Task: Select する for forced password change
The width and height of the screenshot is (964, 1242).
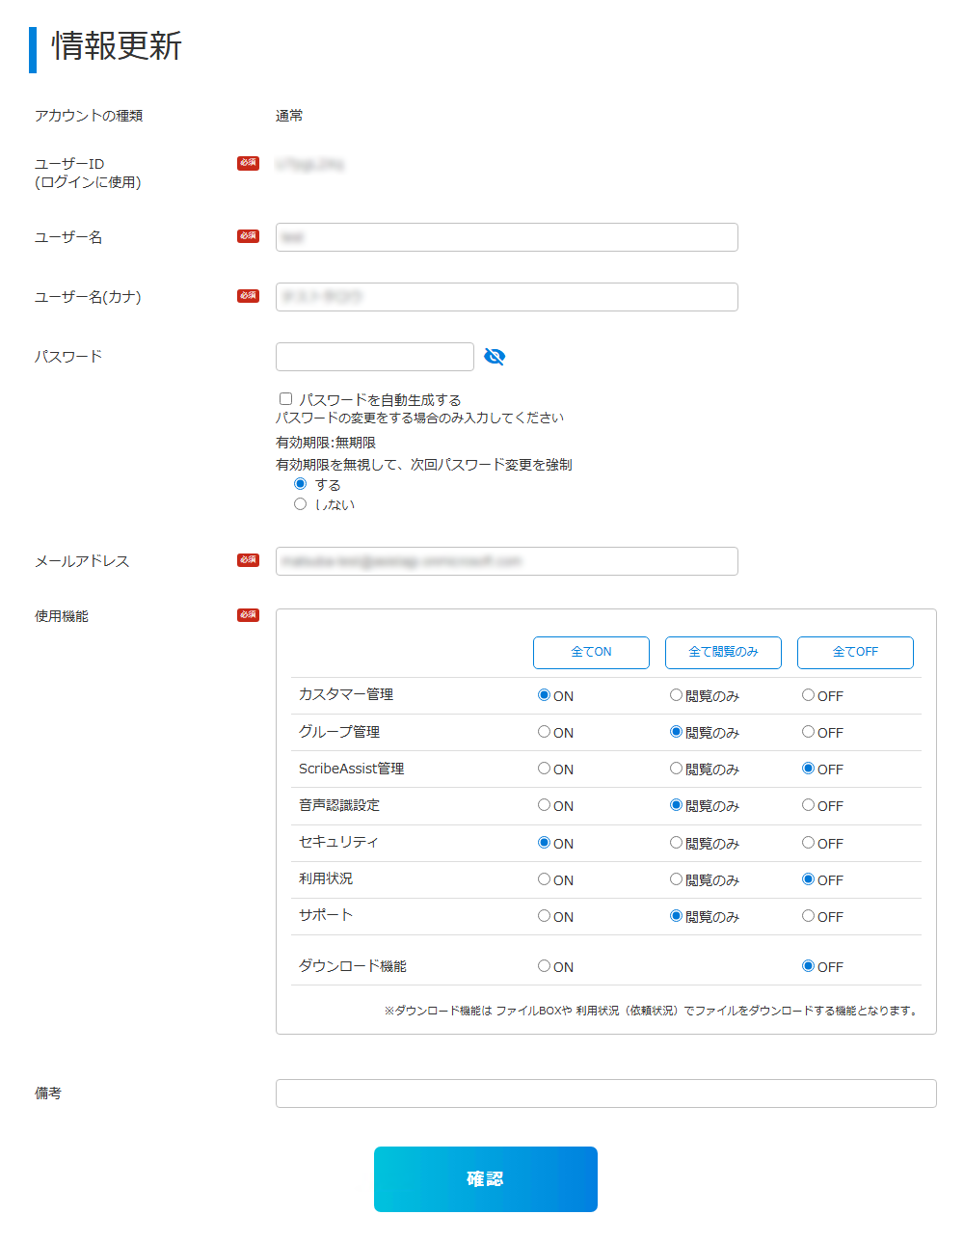Action: [x=301, y=484]
